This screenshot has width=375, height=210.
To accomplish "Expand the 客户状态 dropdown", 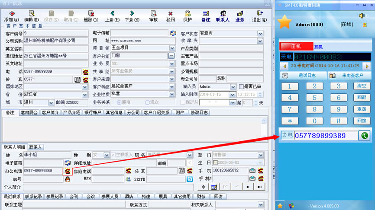I will point(260,33).
